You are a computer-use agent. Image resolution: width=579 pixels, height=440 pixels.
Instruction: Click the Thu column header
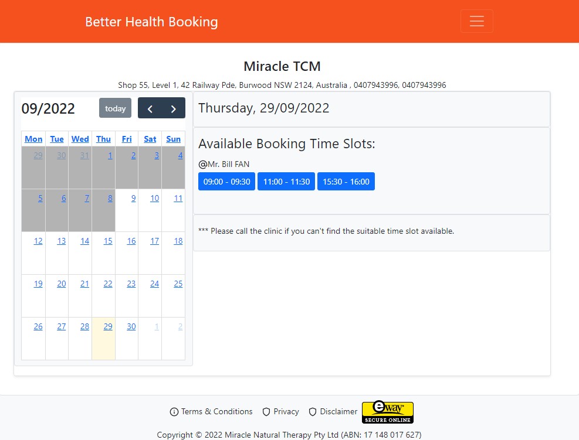point(103,139)
